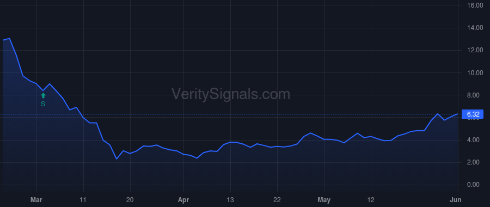Image resolution: width=490 pixels, height=207 pixels.
Task: Click the VeritySignals.com watermark text
Action: coord(231,94)
